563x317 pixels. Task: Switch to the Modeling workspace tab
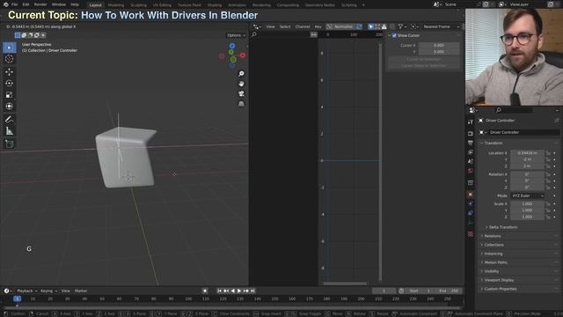115,5
